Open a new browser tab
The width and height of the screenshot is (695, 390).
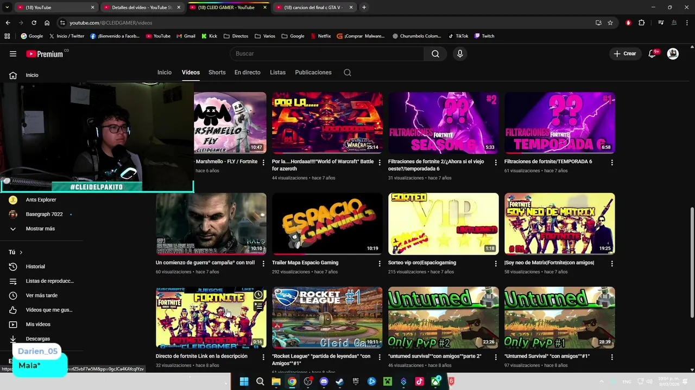tap(364, 8)
